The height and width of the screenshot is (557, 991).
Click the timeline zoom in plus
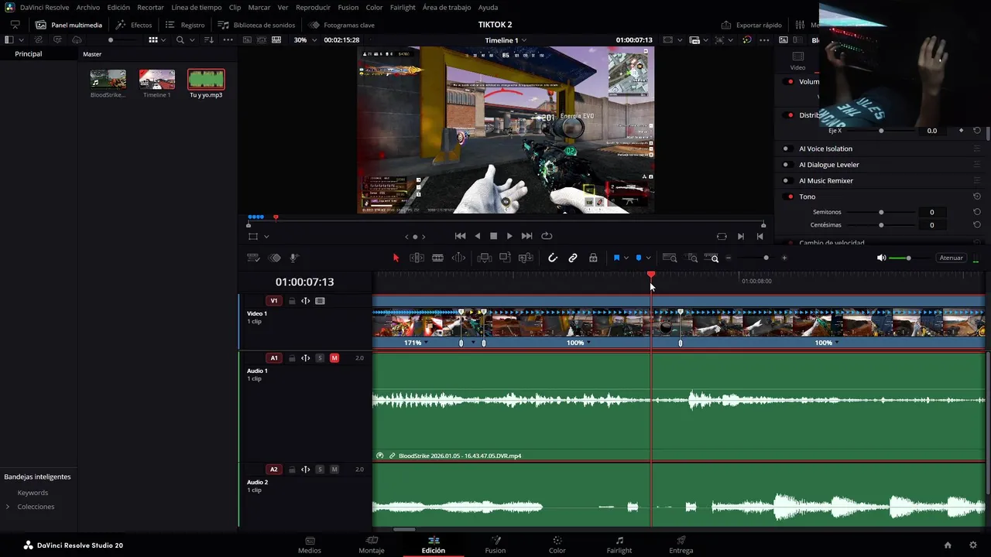coord(784,258)
